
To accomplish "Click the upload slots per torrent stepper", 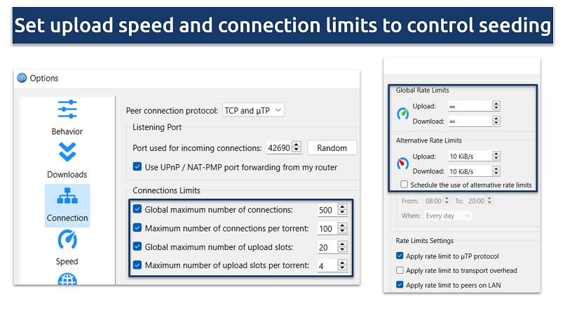I will pyautogui.click(x=342, y=266).
